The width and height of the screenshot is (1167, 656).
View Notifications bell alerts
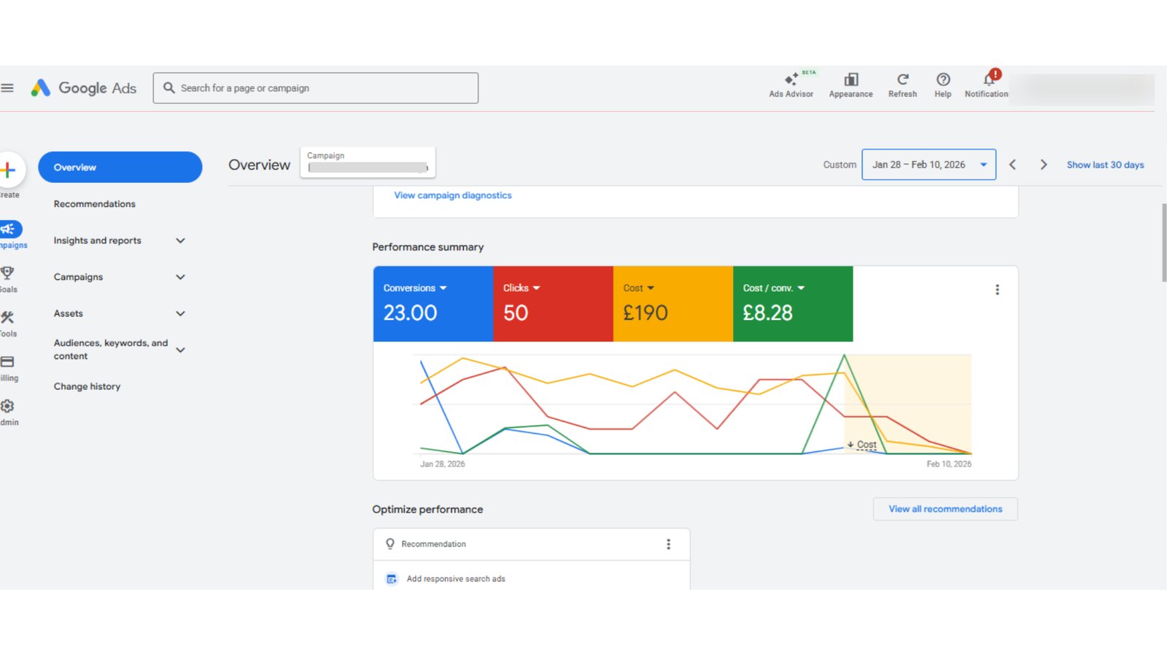click(987, 85)
